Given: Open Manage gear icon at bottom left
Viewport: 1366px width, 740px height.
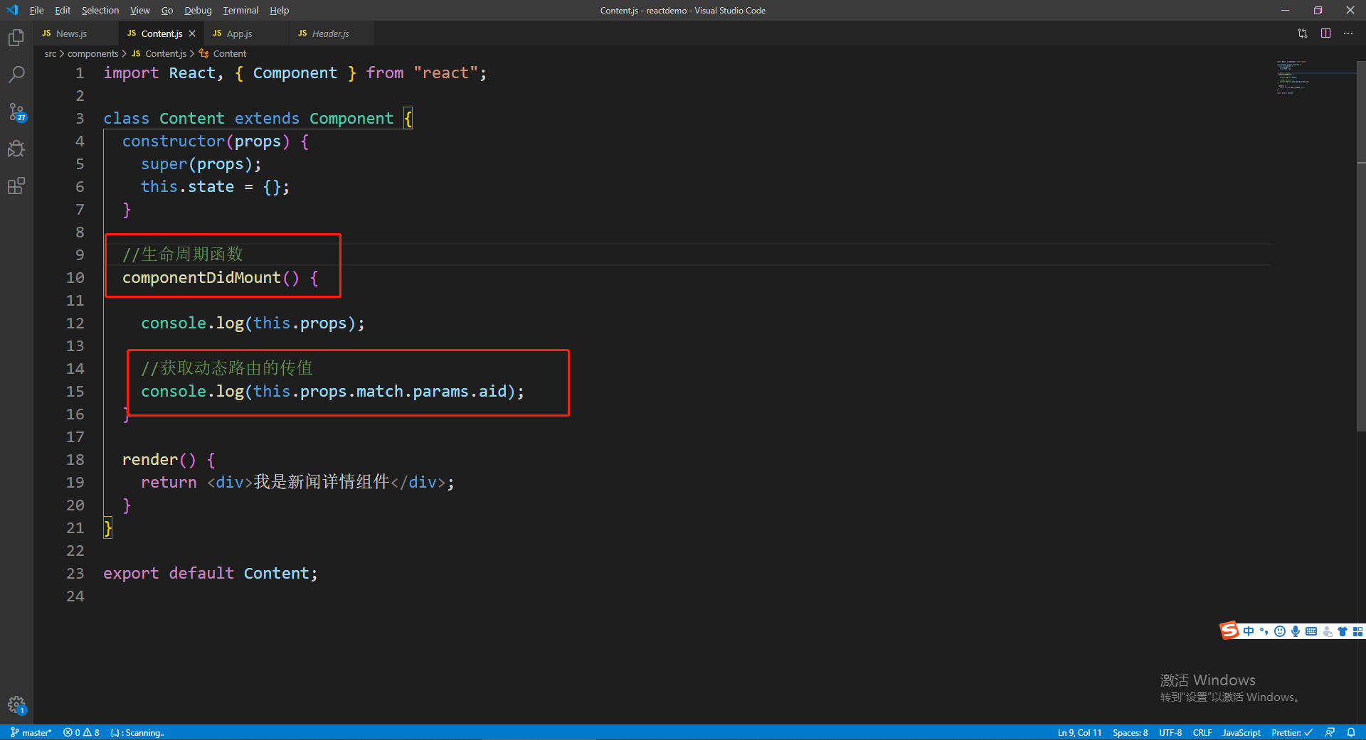Looking at the screenshot, I should coord(16,705).
